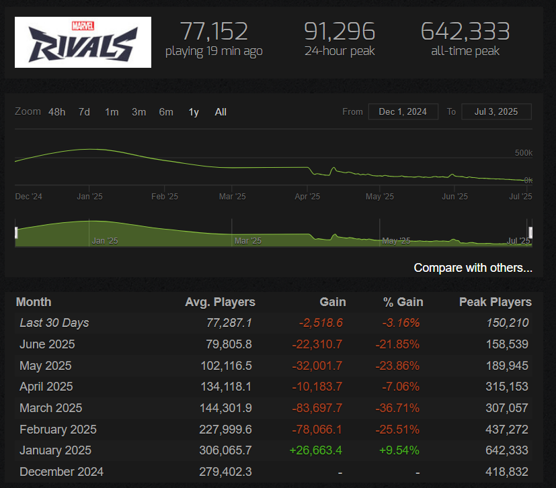Set chart zoom to 3m
The height and width of the screenshot is (488, 556).
(139, 112)
